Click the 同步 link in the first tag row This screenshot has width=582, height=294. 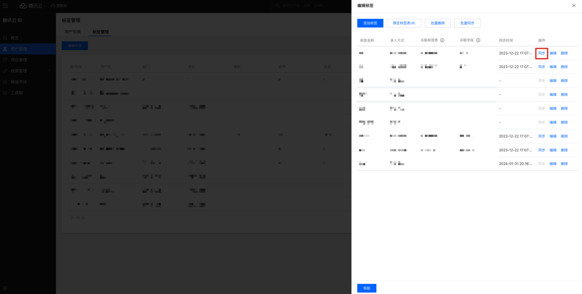click(542, 53)
